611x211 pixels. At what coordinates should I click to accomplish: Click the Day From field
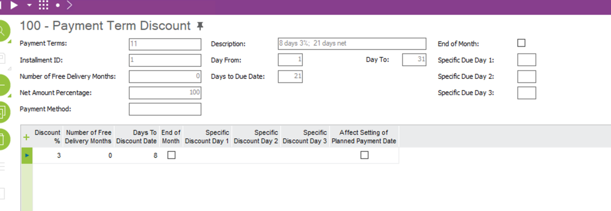click(x=290, y=60)
